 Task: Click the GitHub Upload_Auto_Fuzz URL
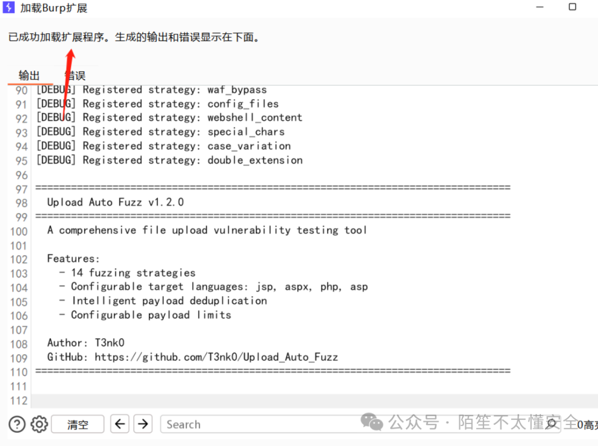pos(216,357)
